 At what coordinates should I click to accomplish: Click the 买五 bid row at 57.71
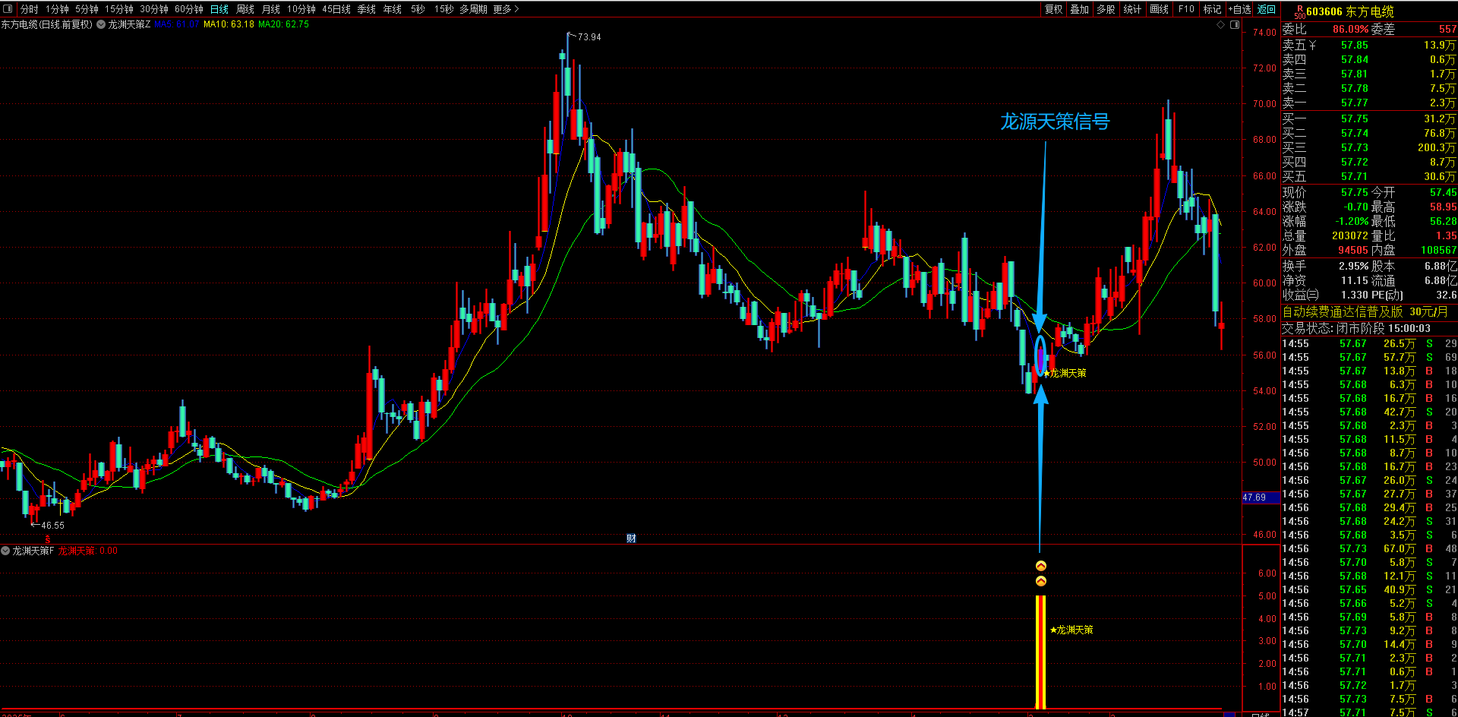[x=1369, y=177]
